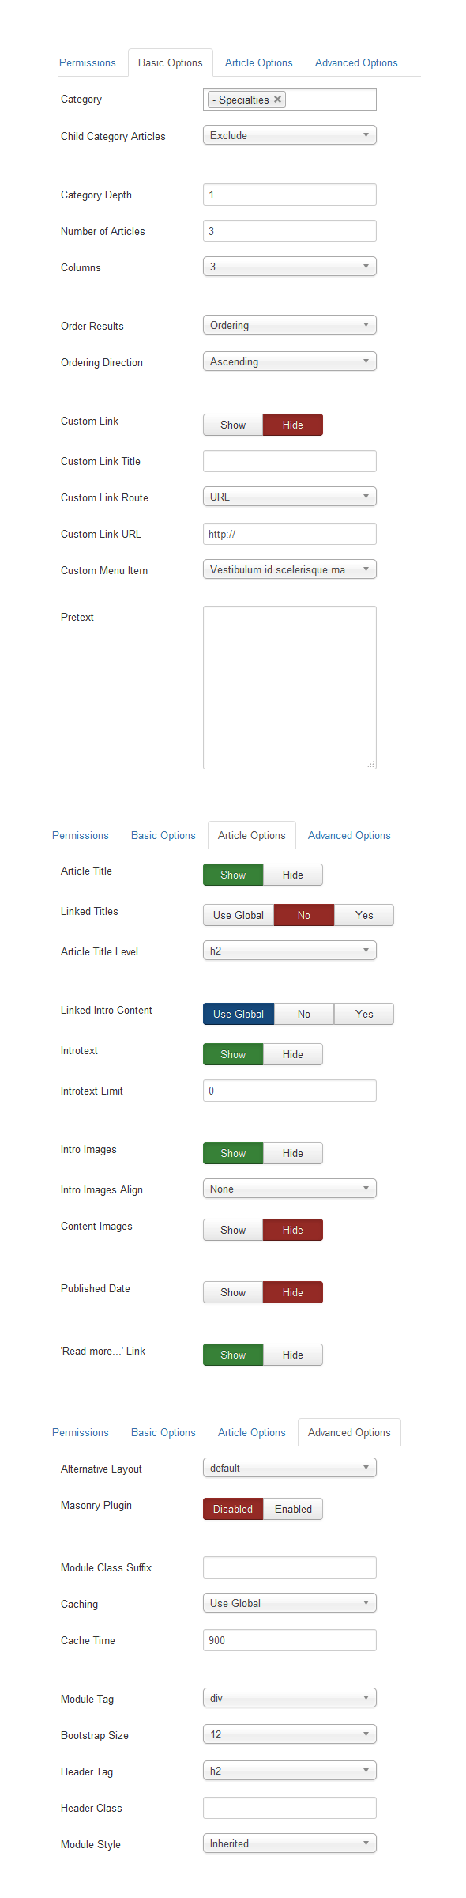Show Content Images option

point(233,1230)
